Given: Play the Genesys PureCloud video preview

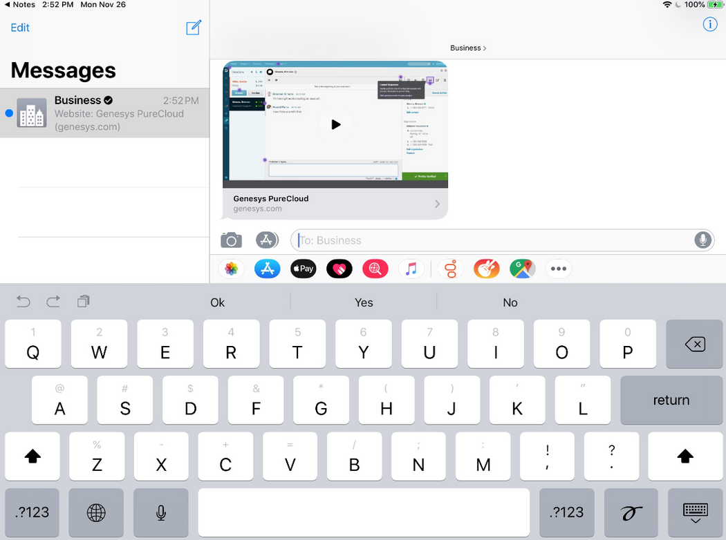Looking at the screenshot, I should point(335,124).
